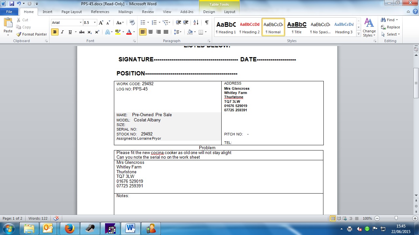
Task: Increase the paragraph indent
Action: [186, 23]
